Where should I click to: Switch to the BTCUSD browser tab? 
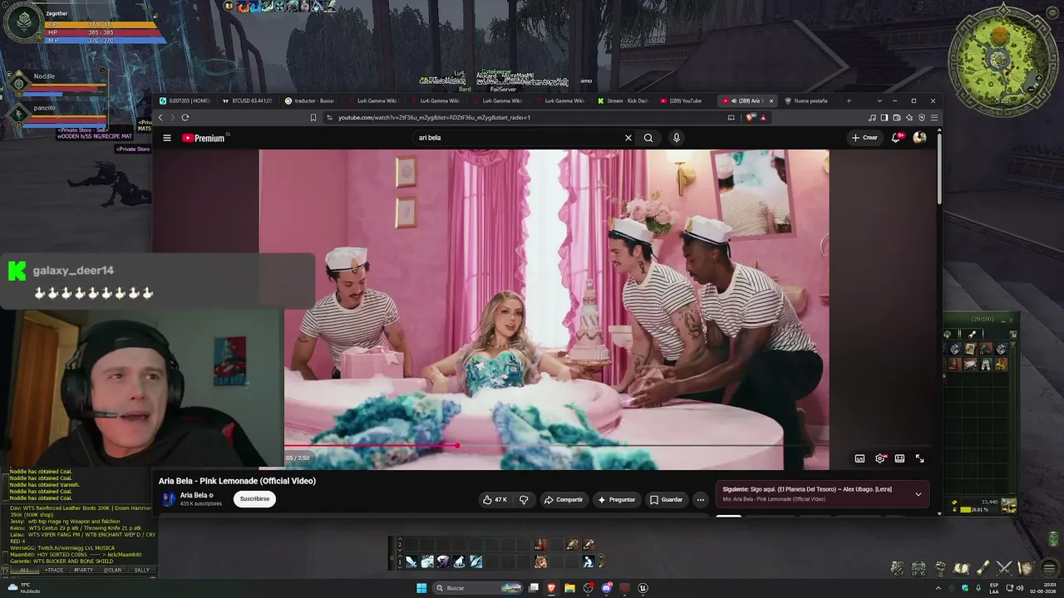tap(248, 100)
